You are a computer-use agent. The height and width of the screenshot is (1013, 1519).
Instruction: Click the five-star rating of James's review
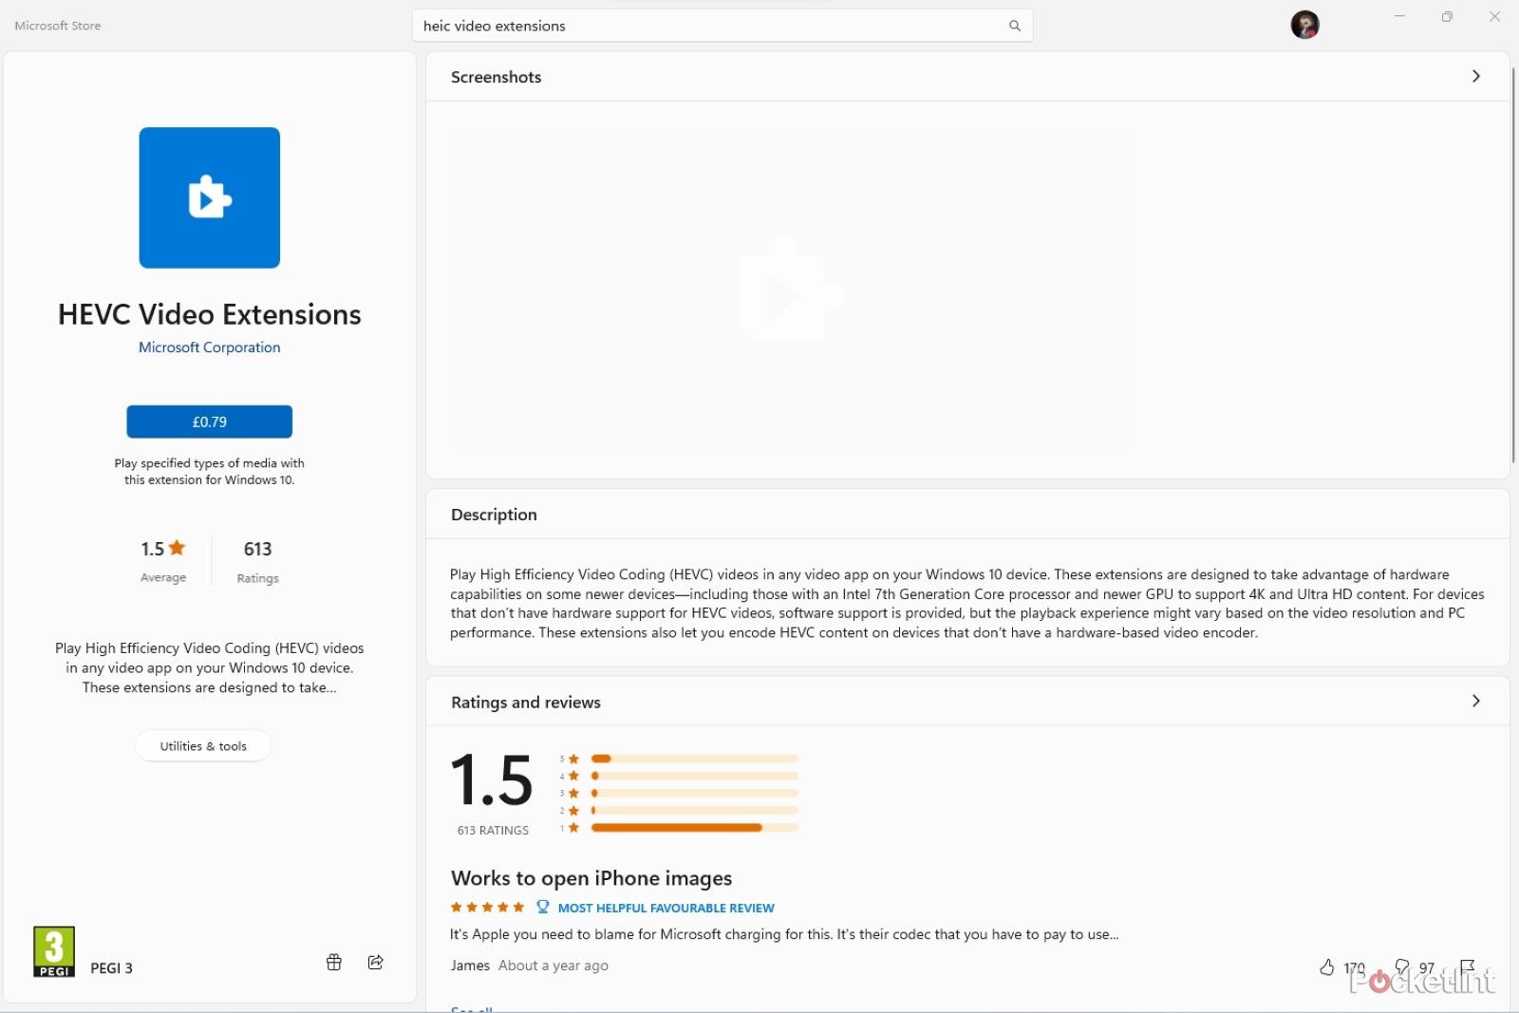tap(487, 908)
